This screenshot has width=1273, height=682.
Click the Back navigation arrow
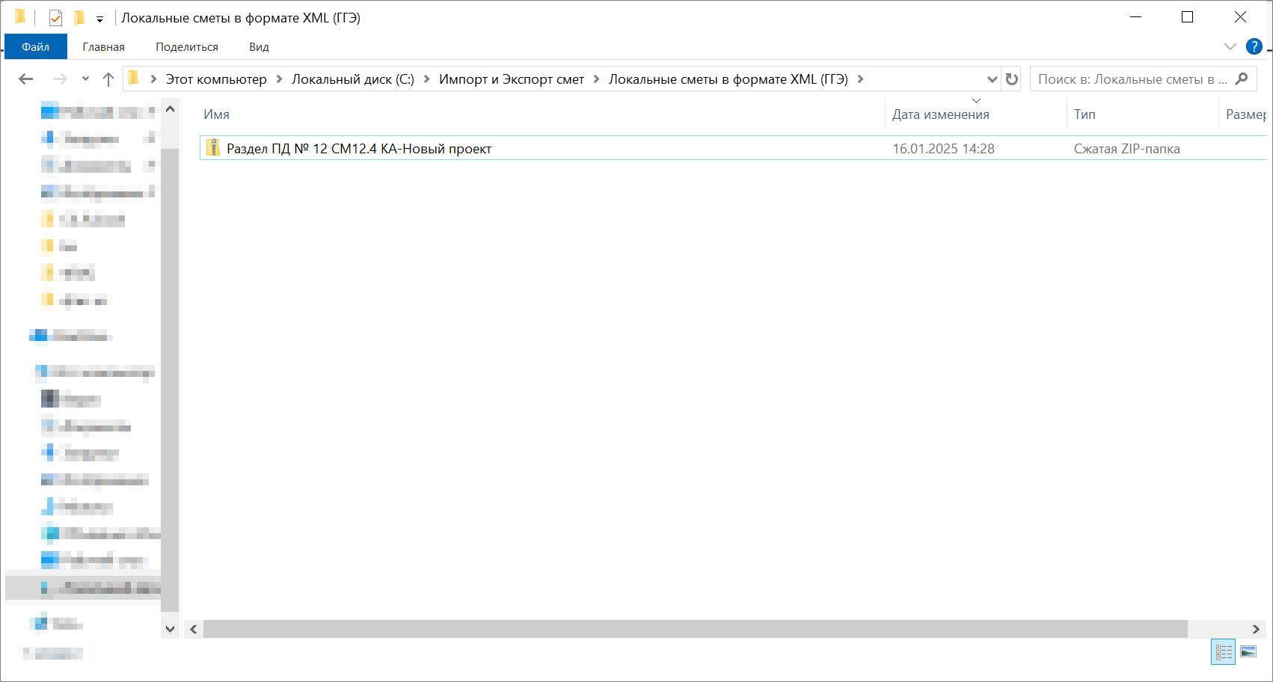(26, 79)
